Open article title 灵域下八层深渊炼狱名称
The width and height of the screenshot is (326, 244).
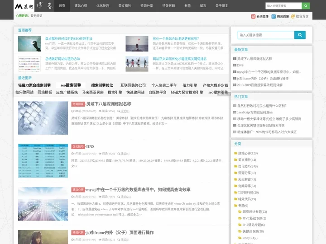(x=109, y=104)
